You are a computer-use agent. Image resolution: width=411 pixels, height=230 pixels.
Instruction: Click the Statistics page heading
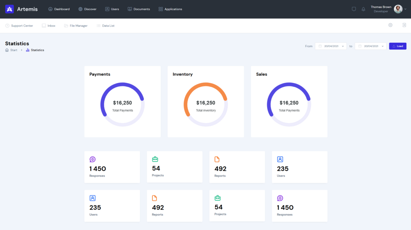pos(17,44)
